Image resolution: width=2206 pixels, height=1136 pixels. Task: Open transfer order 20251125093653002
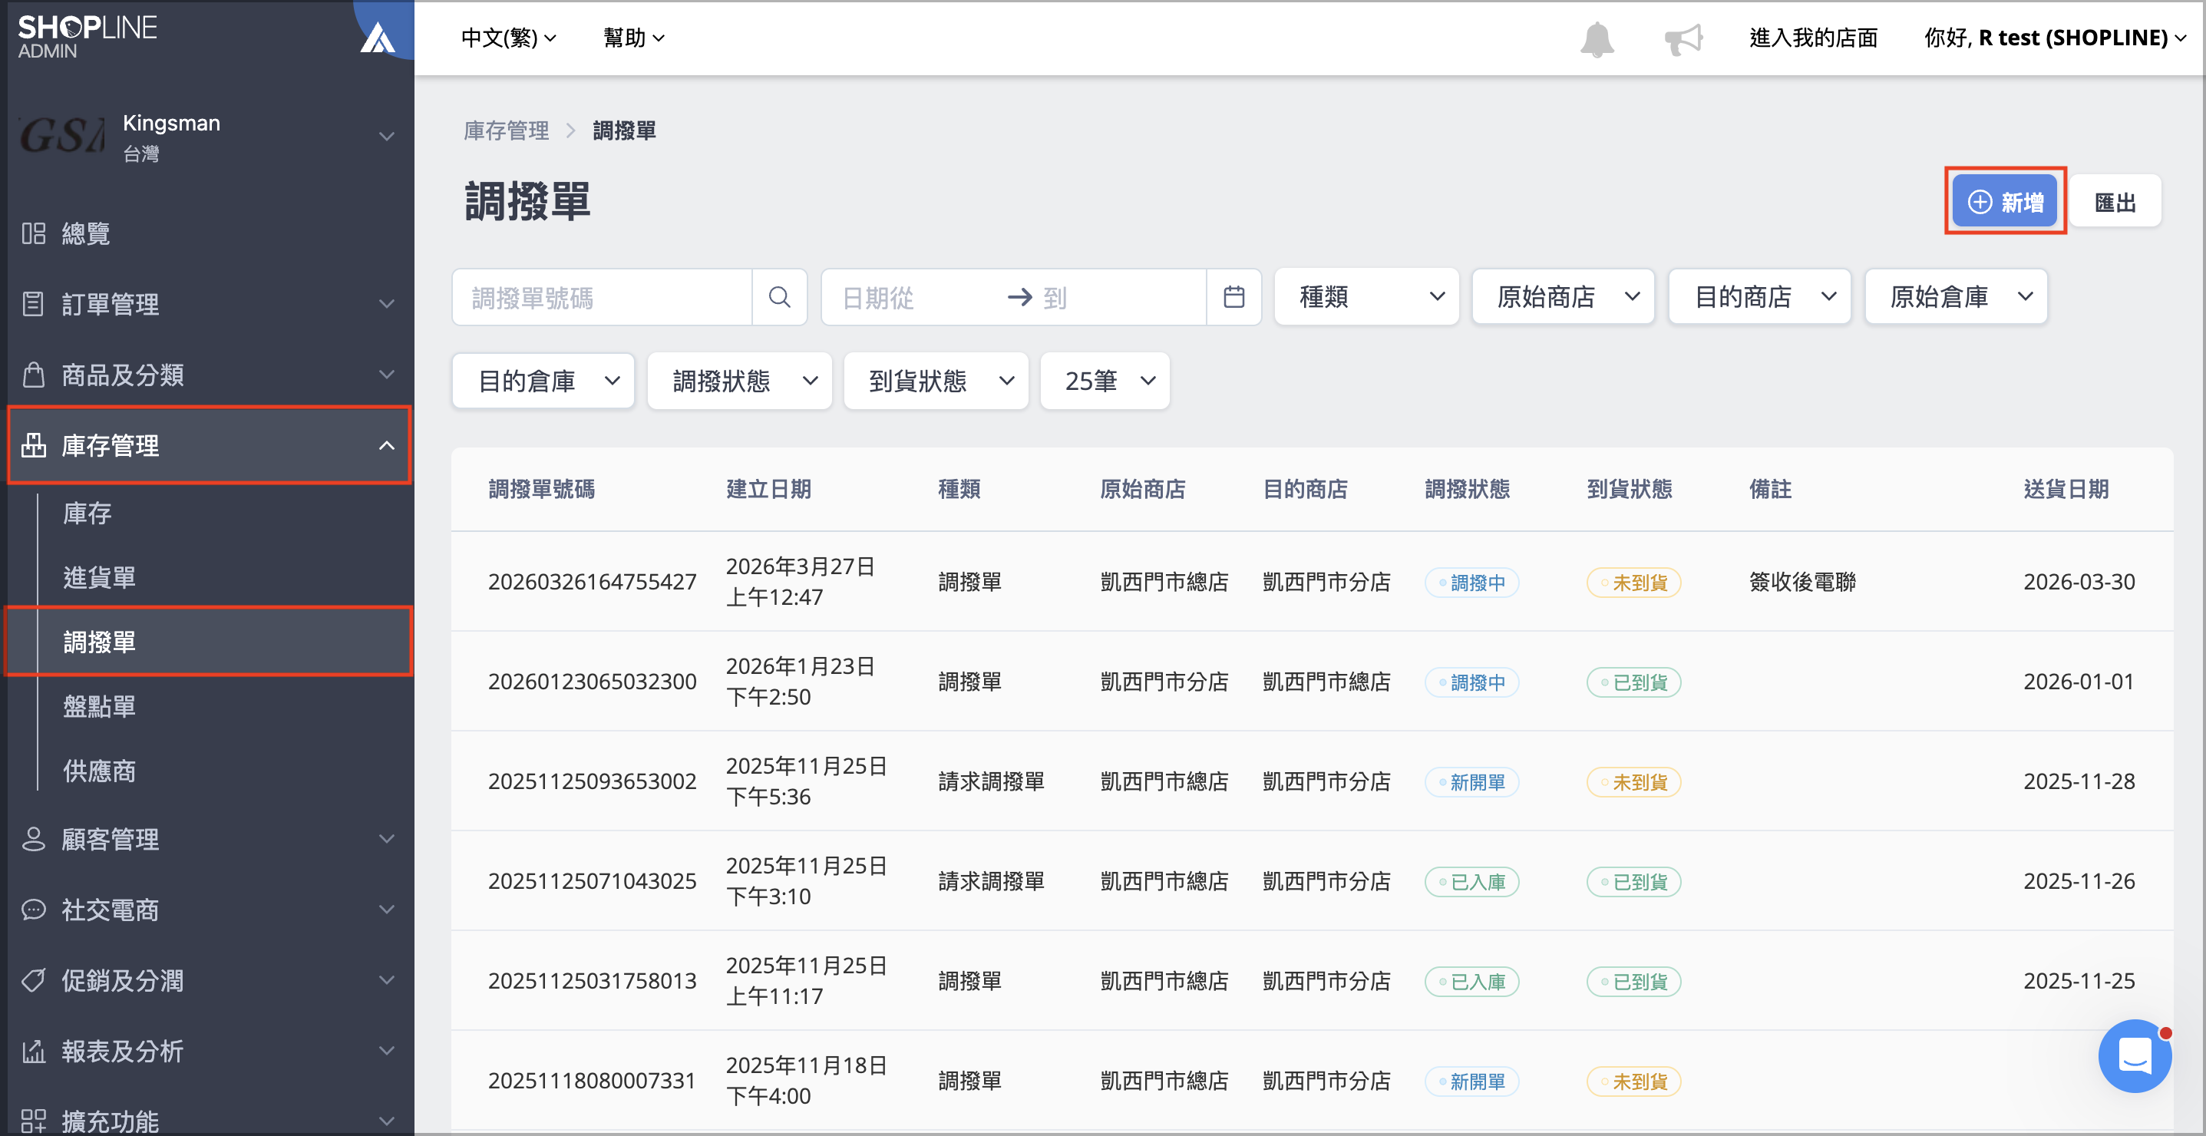tap(592, 781)
